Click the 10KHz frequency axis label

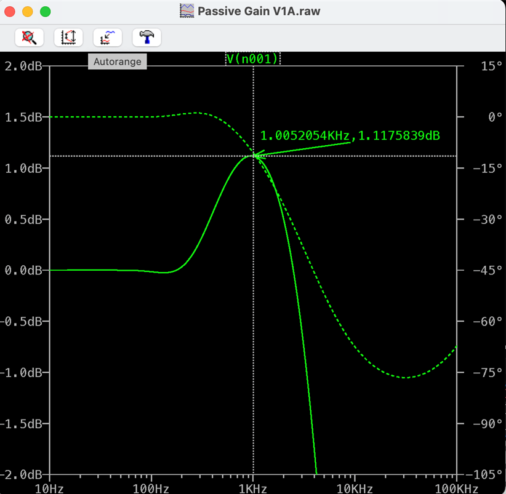coord(355,488)
